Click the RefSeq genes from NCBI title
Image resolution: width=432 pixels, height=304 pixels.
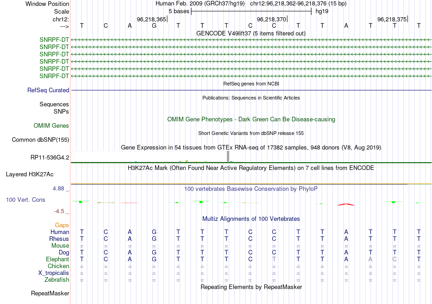pos(251,84)
